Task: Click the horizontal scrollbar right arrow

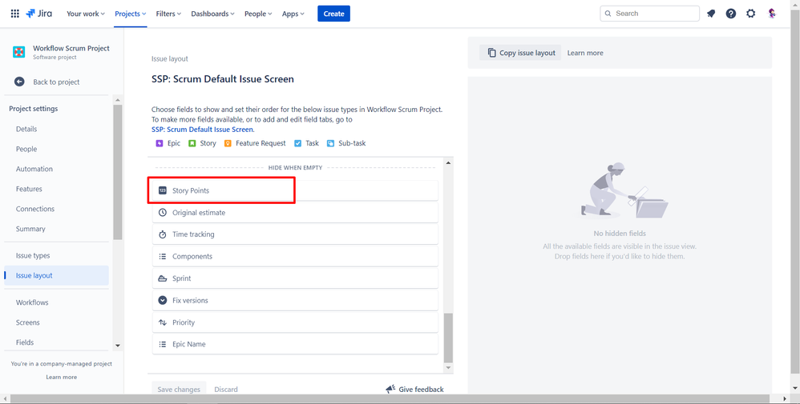Action: 786,398
